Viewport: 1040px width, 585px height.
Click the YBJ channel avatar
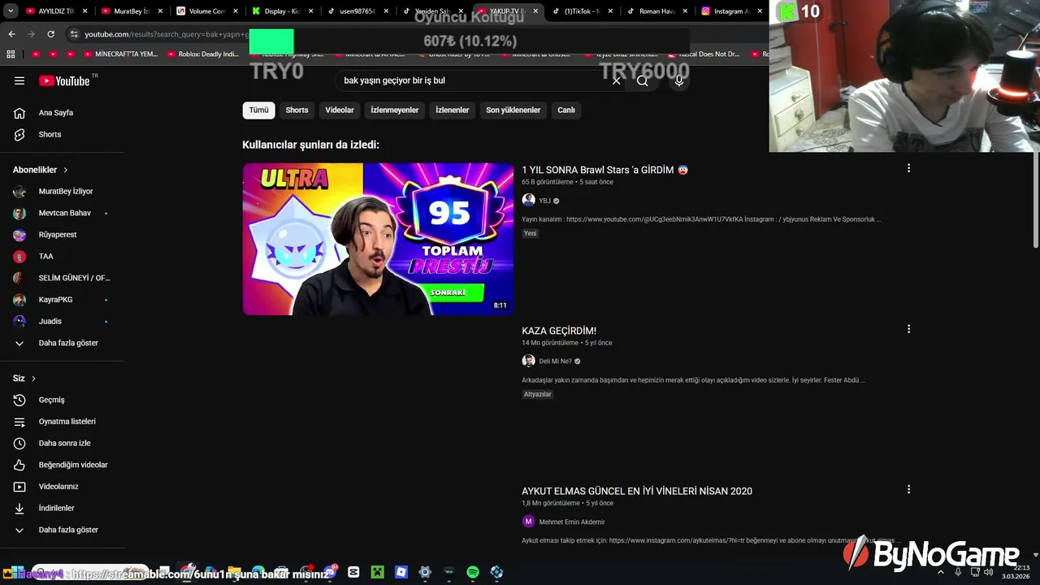(528, 200)
